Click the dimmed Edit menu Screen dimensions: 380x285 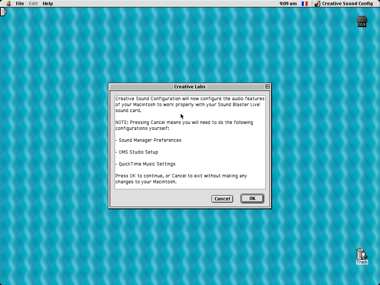33,4
